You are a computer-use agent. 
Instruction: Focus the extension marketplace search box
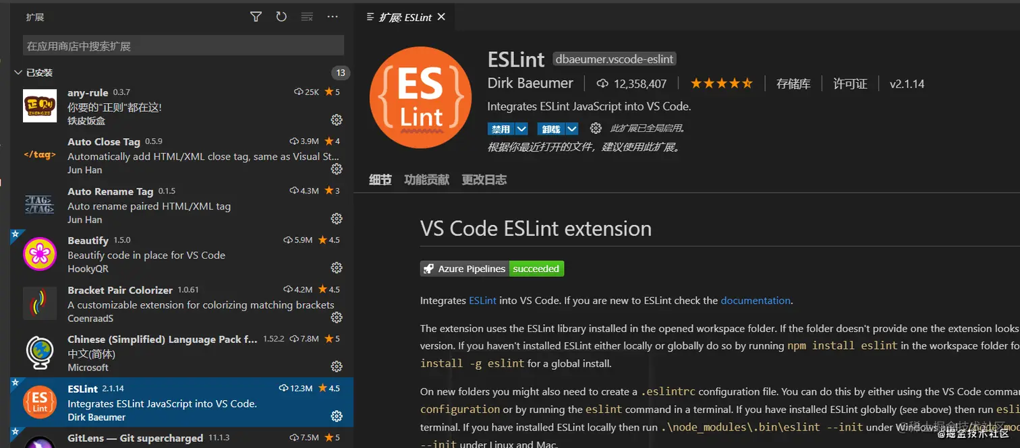click(x=183, y=46)
